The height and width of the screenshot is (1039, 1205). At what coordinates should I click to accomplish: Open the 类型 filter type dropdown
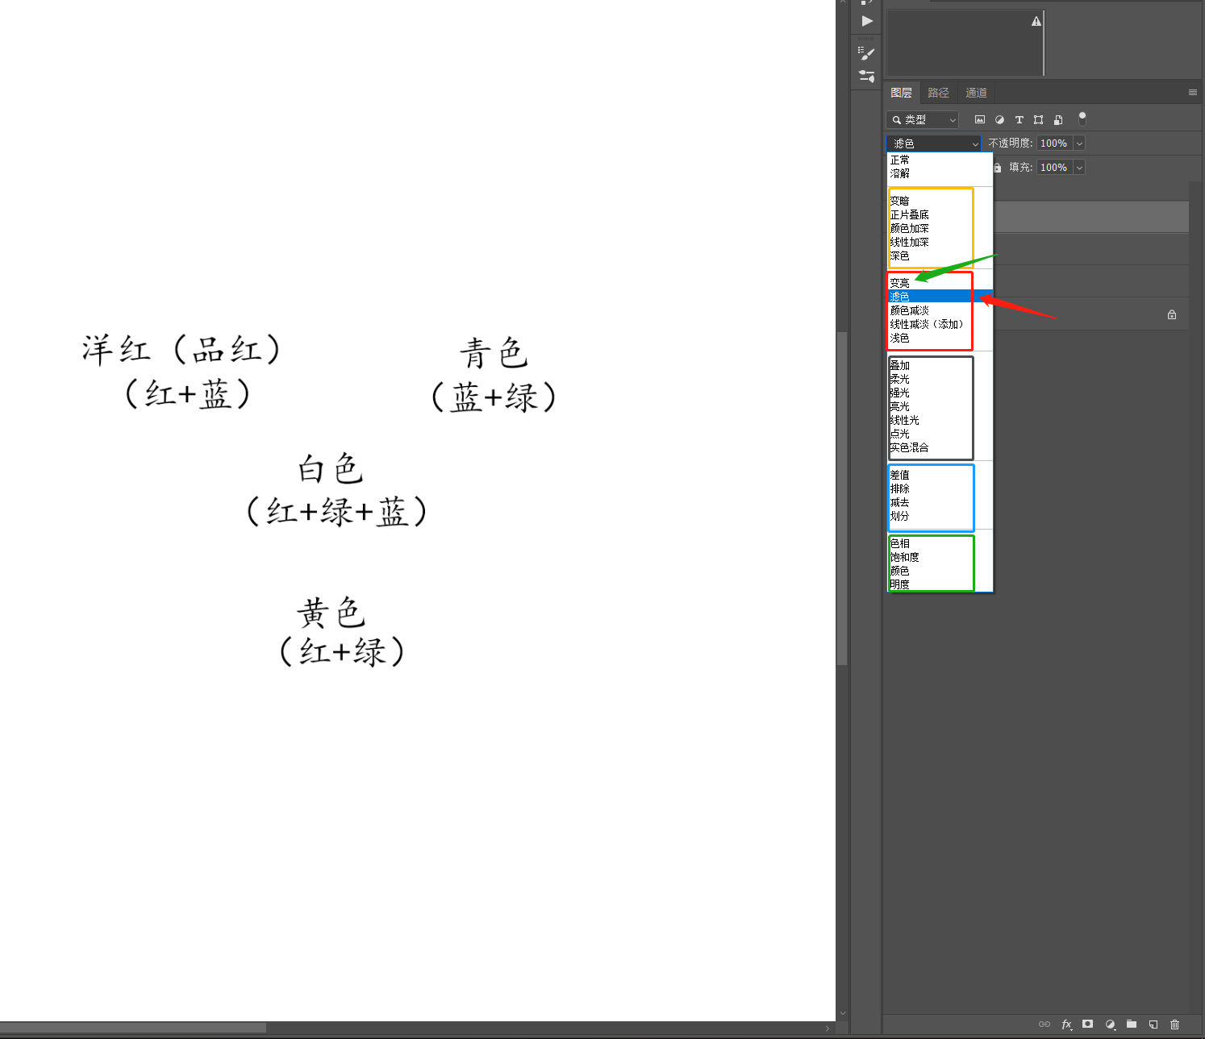coord(922,120)
